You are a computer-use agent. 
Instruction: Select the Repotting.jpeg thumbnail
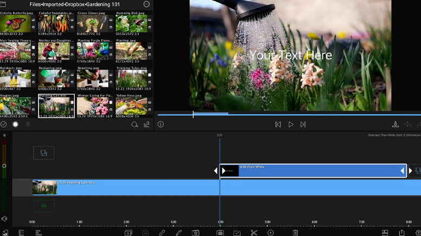93,78
